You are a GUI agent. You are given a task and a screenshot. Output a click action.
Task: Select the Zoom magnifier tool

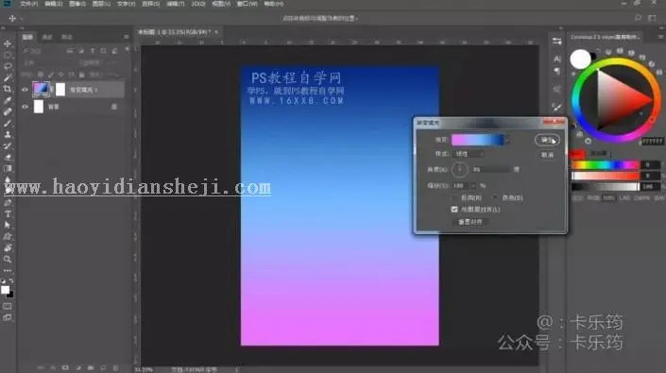pyautogui.click(x=8, y=259)
